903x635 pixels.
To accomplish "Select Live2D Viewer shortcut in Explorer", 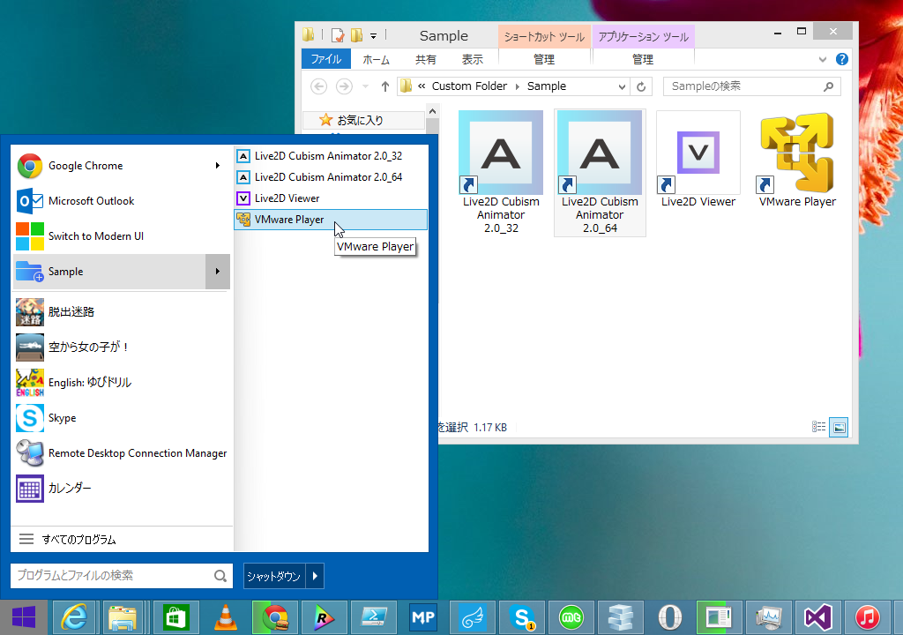I will click(698, 161).
